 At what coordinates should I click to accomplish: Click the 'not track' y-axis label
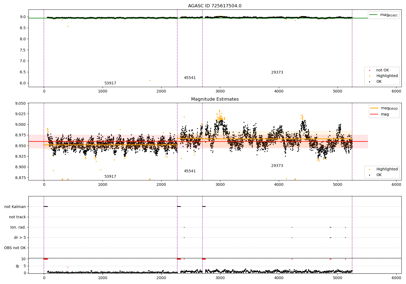point(17,217)
